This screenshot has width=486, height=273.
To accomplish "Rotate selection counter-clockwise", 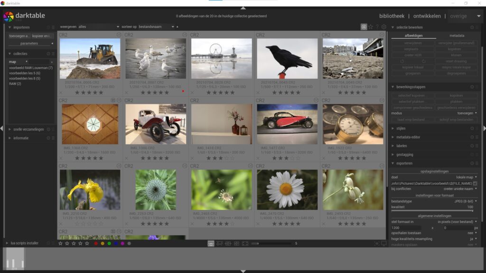I will [402, 61].
